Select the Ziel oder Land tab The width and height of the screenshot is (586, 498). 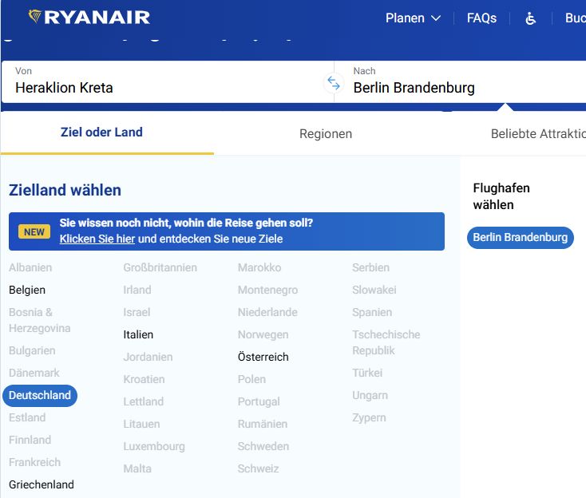[101, 132]
